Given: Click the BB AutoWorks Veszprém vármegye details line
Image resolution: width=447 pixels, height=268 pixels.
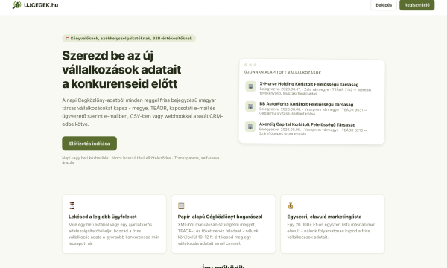Looking at the screenshot, I should 313,112.
